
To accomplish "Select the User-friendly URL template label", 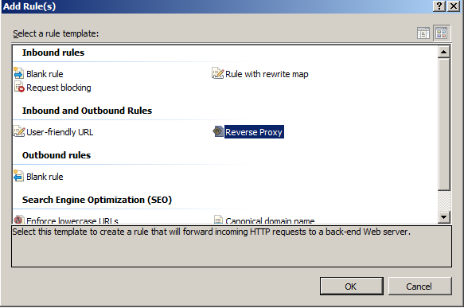I will pyautogui.click(x=60, y=132).
